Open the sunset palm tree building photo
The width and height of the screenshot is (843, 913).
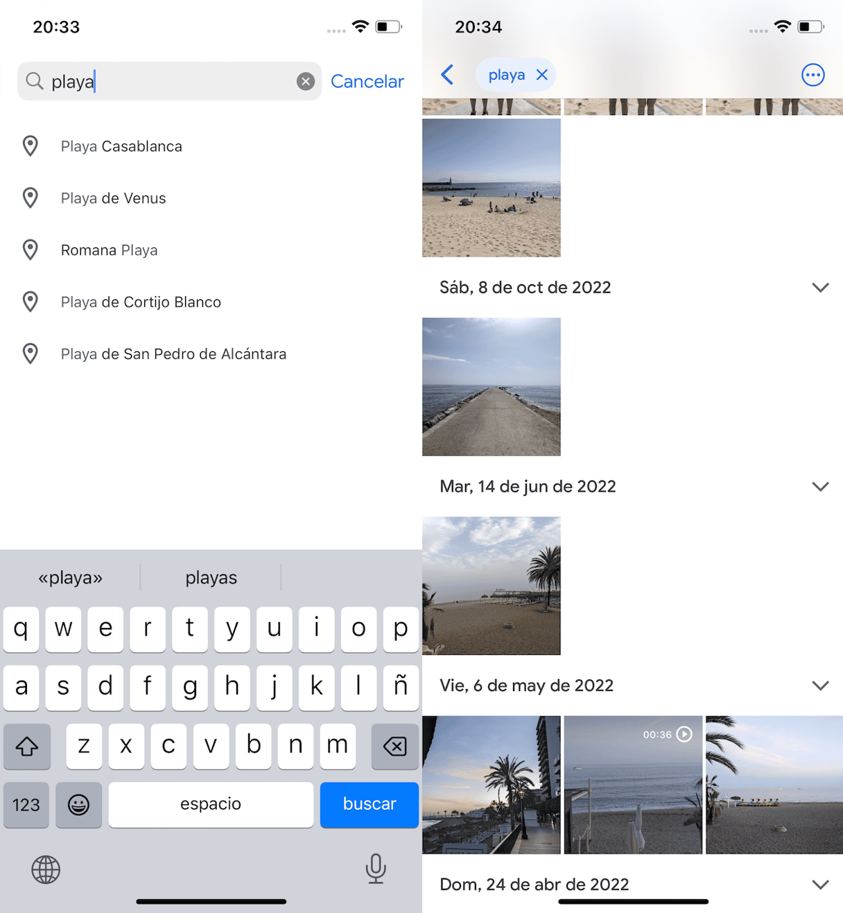492,785
